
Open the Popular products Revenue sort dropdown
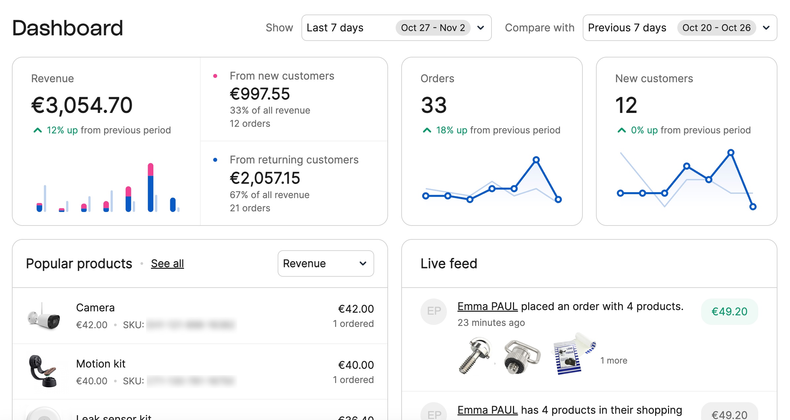[x=326, y=263]
